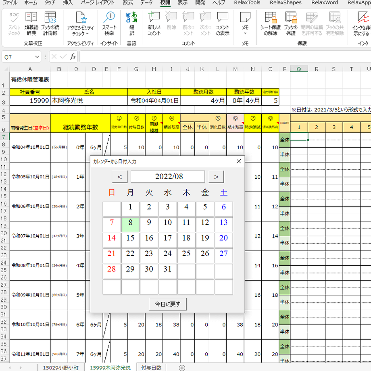The image size is (371, 371).
Task: Go to next month in calendar
Action: point(216,177)
